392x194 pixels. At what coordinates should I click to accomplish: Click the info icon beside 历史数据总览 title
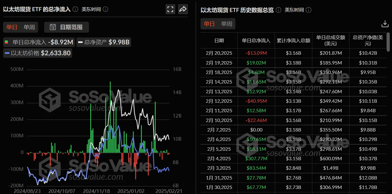(x=278, y=10)
